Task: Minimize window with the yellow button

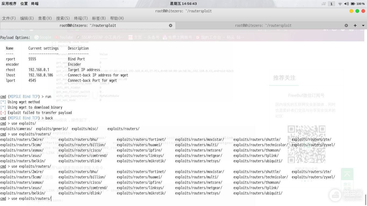Action: pos(351,11)
